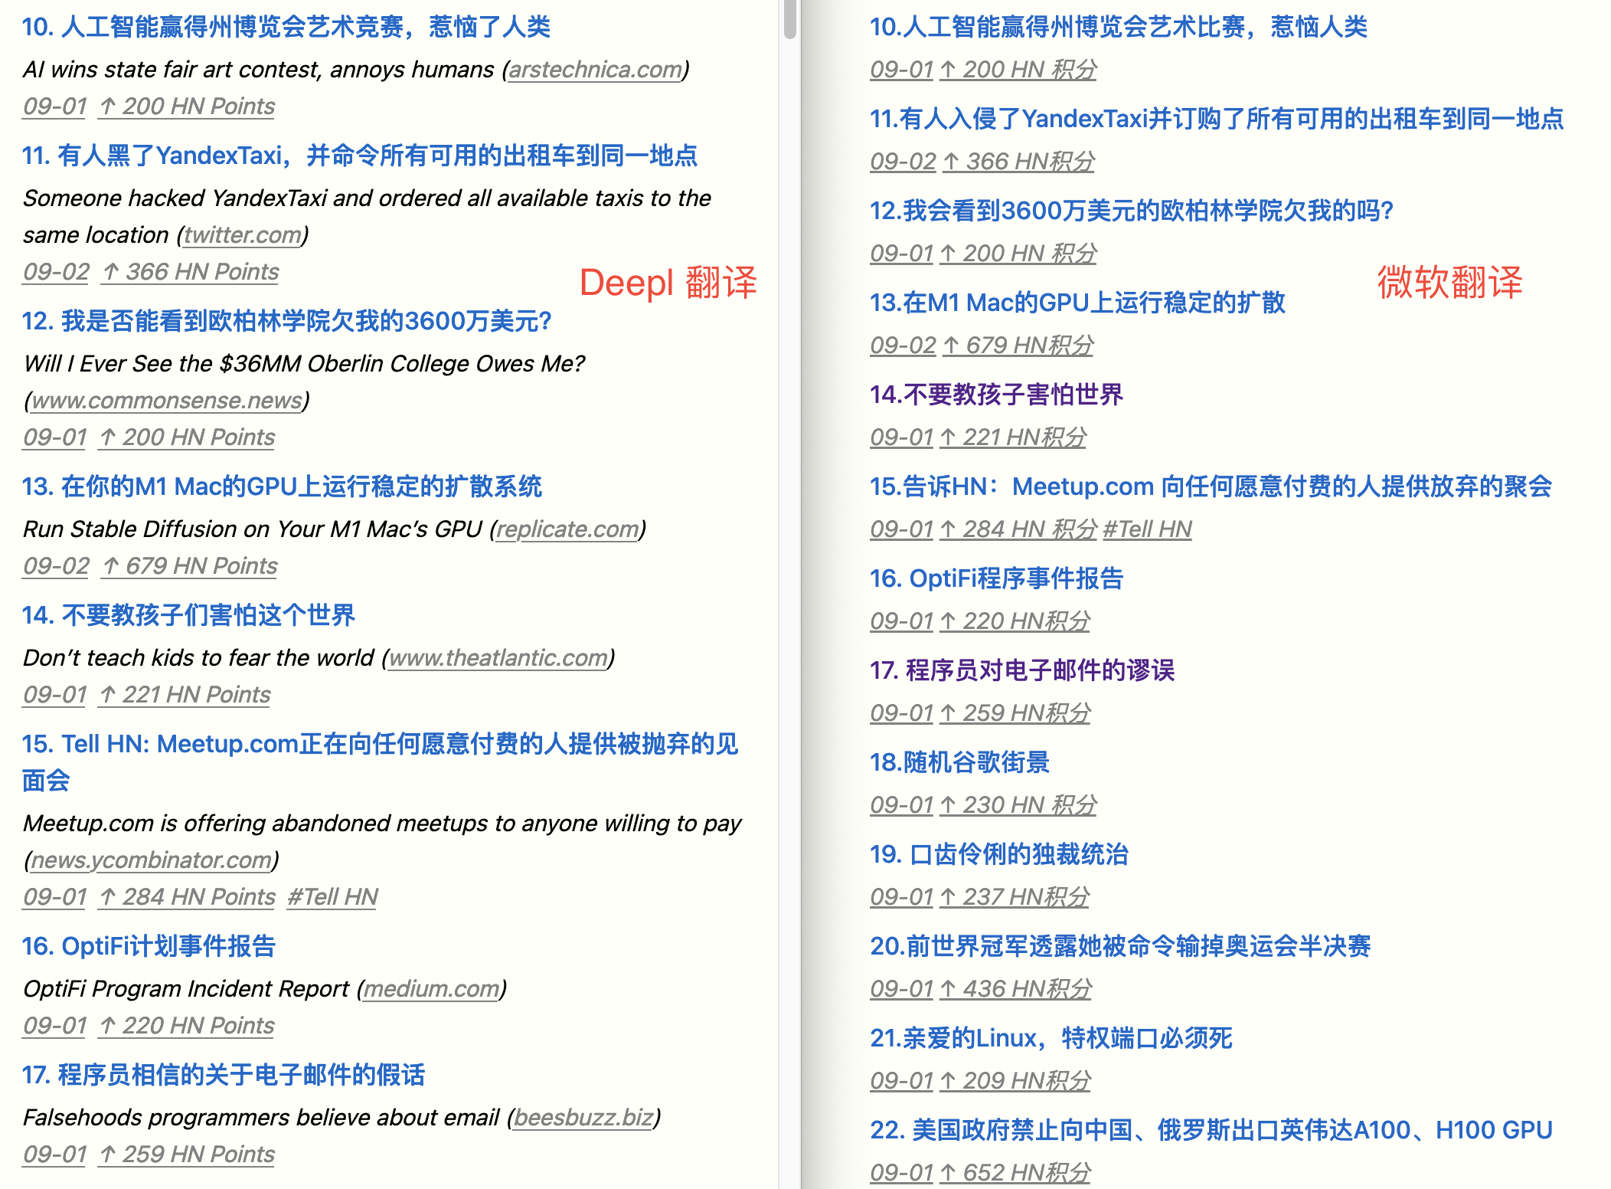Open DeepL headline 17 about email falsehoods
This screenshot has width=1611, height=1189.
[223, 1075]
